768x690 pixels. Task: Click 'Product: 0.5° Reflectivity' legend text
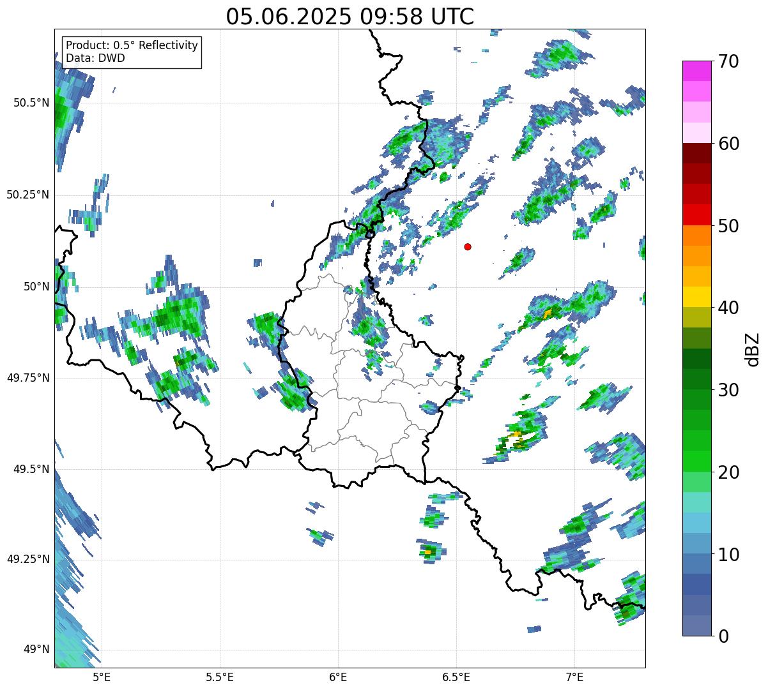(x=132, y=46)
